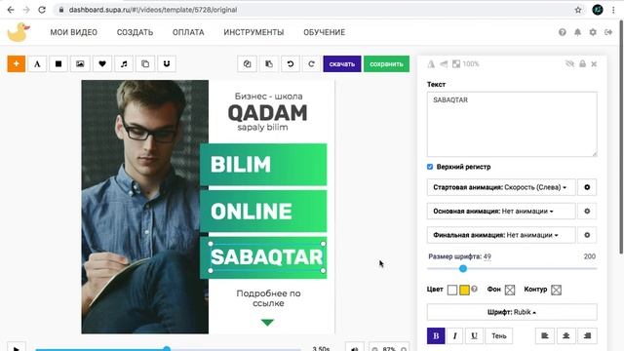
Task: Click the Контур outline color box
Action: [x=557, y=290]
